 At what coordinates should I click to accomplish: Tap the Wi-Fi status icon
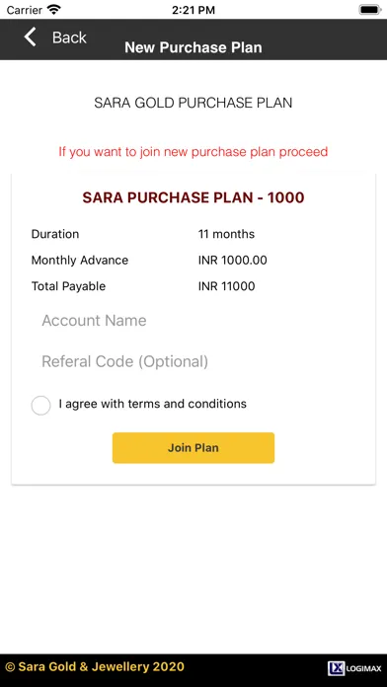coord(54,9)
